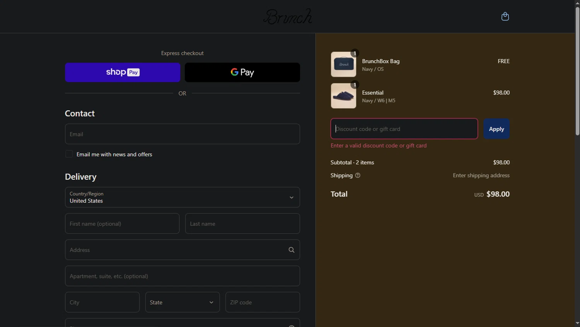Check Email me with news and offers
580x327 pixels.
click(69, 154)
